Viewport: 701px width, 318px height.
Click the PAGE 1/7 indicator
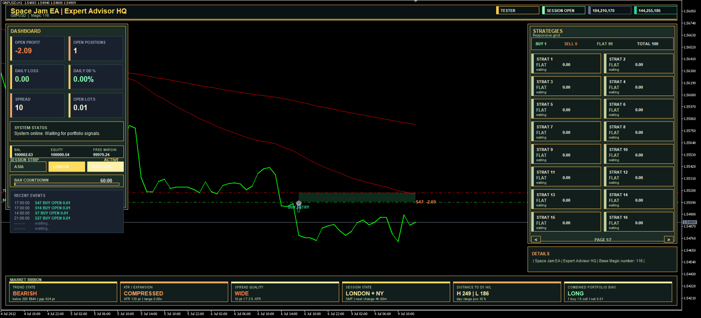pos(603,240)
